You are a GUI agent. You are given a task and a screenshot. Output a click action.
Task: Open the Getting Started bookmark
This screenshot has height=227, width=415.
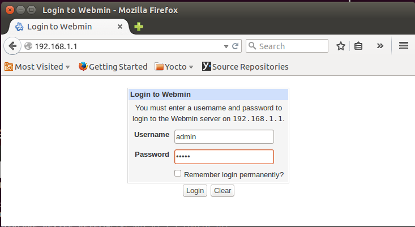(x=113, y=67)
